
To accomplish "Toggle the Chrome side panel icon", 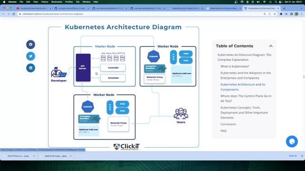I will coord(291,14).
